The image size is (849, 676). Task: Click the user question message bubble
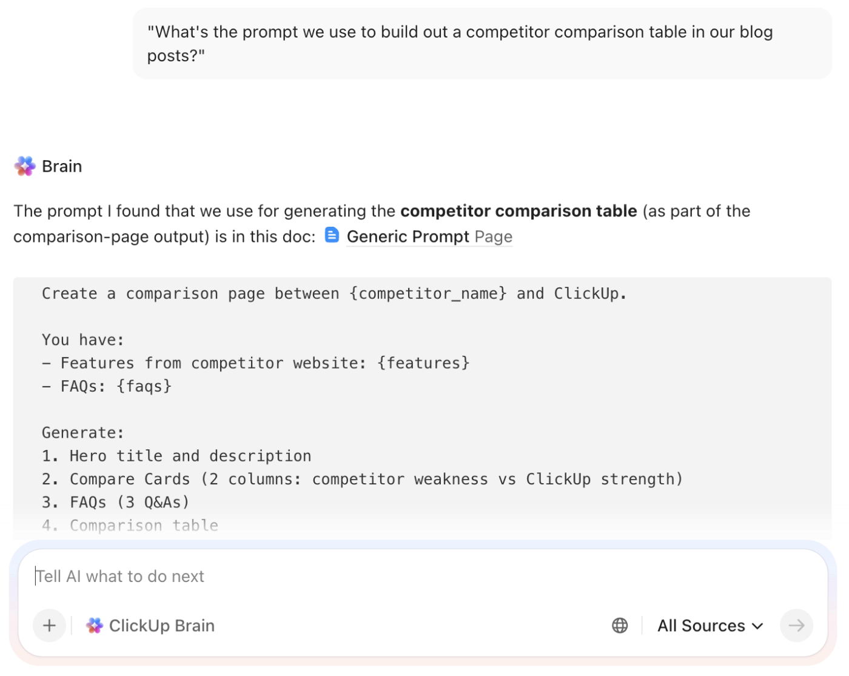tap(482, 44)
